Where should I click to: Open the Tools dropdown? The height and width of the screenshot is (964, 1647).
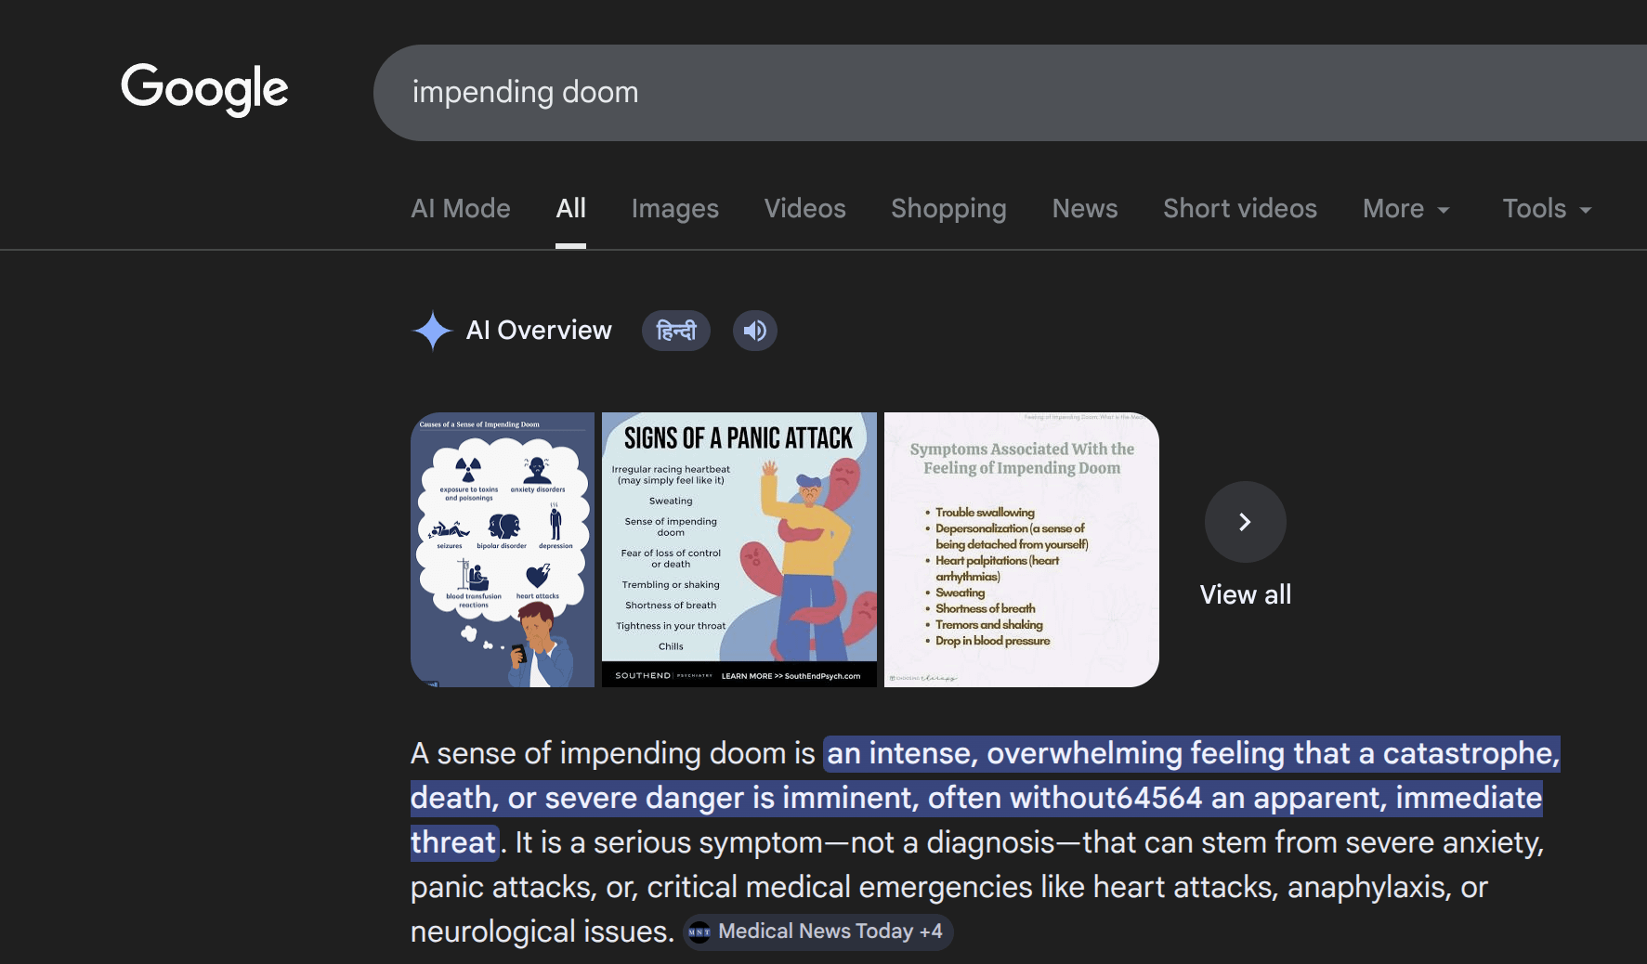click(1546, 209)
